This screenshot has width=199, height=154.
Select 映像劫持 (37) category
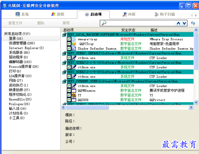tap(19, 90)
